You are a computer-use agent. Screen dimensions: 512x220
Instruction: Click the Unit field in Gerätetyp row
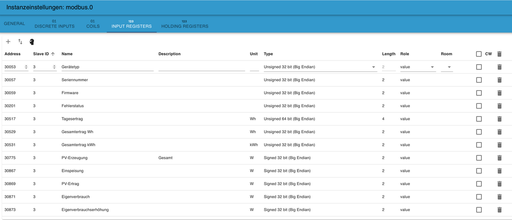254,67
